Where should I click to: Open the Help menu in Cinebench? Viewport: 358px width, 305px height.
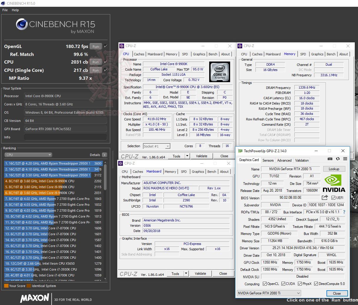[x=15, y=10]
